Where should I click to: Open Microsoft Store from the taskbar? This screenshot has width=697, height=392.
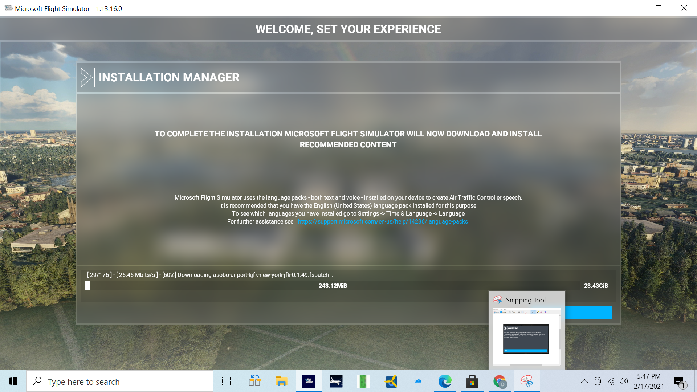coord(472,381)
